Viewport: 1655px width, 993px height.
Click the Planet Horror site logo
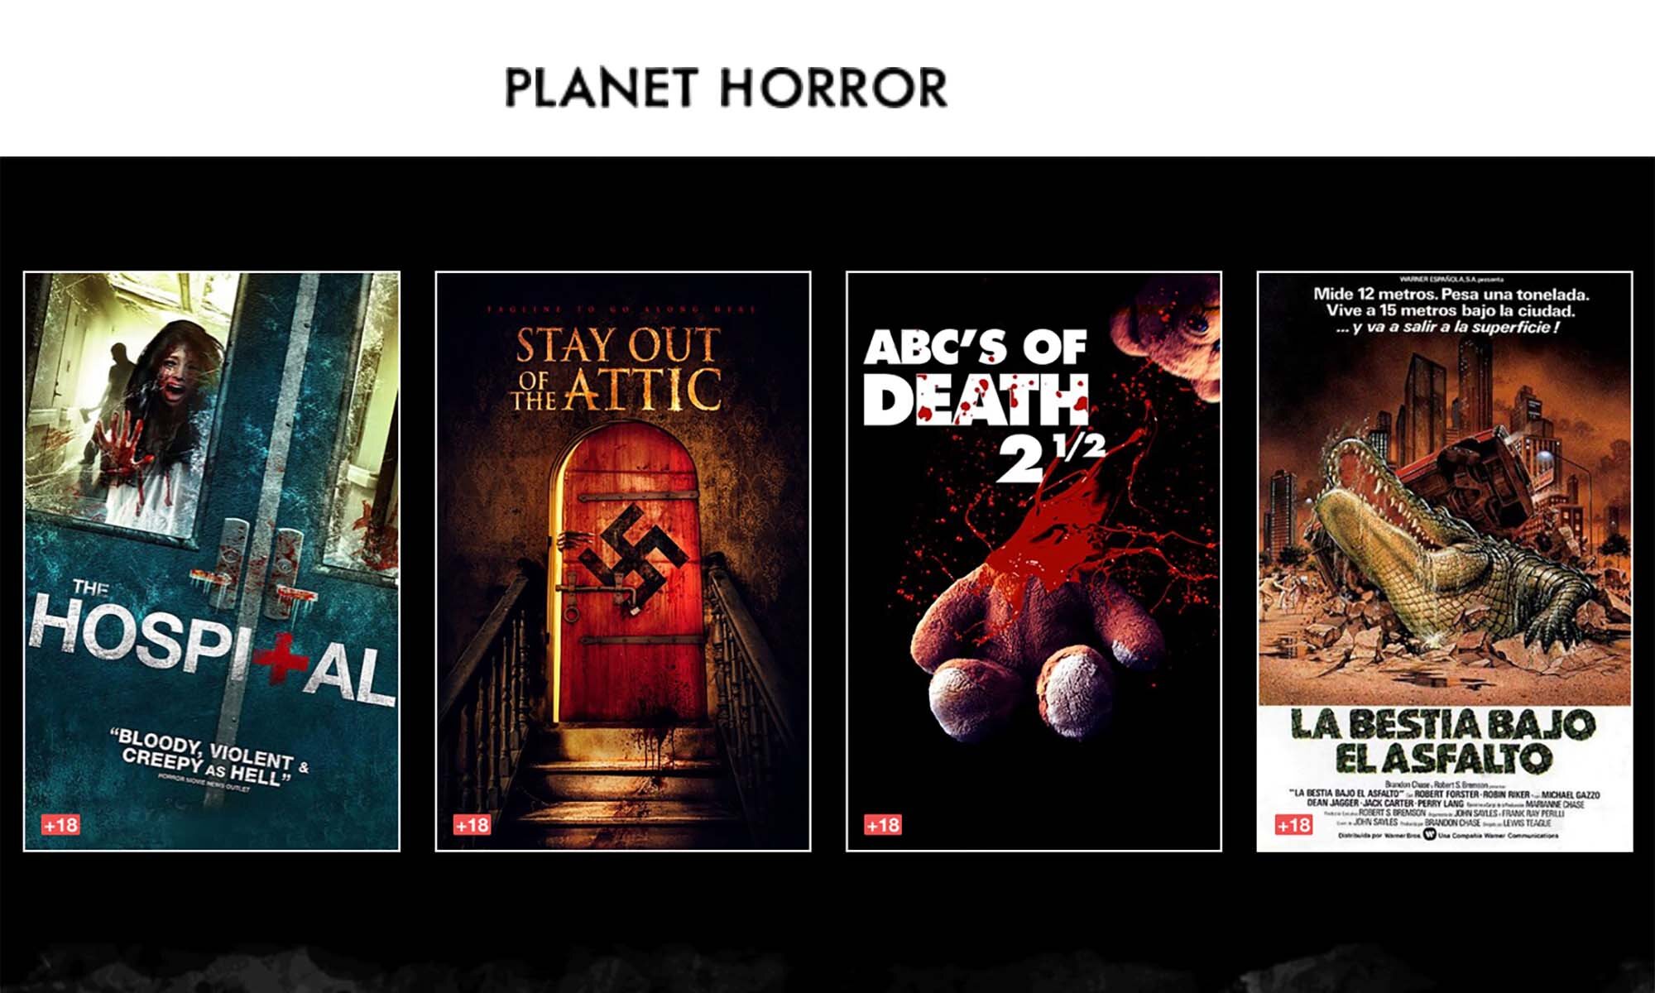727,89
